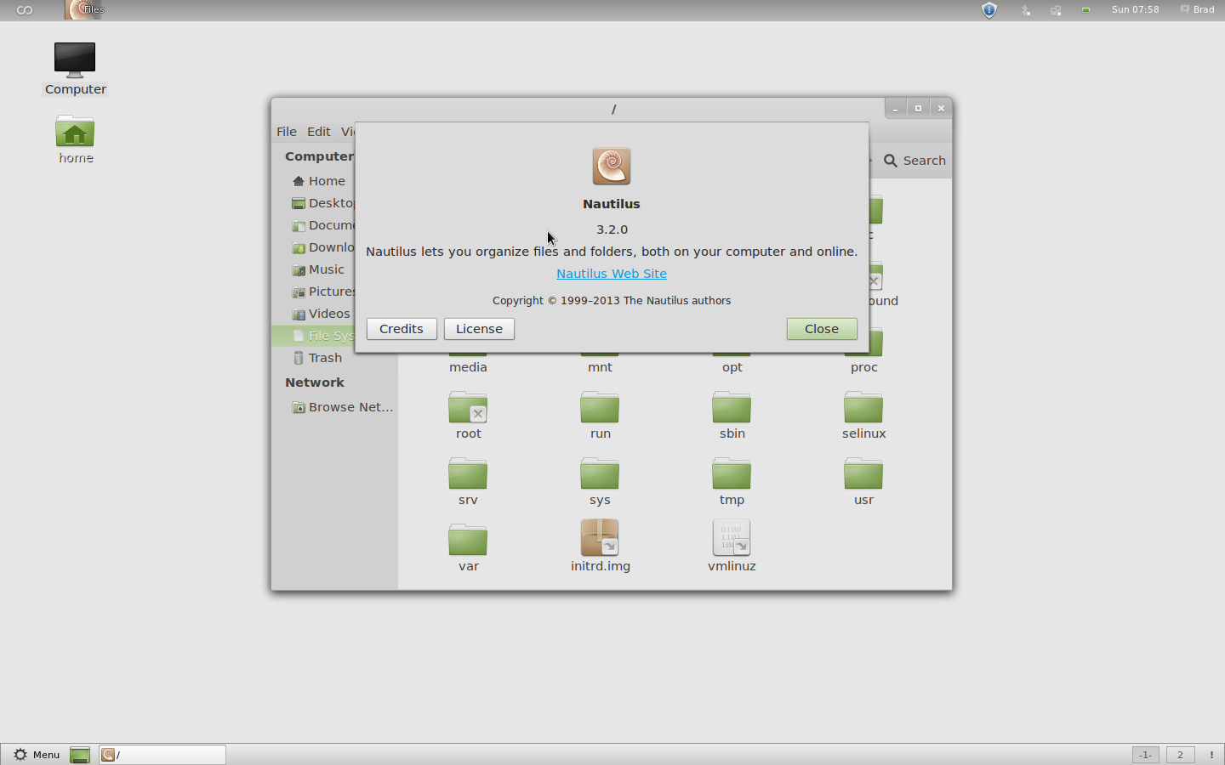Viewport: 1225px width, 765px height.
Task: Click the '/' window entry in the taskbar
Action: click(x=162, y=755)
